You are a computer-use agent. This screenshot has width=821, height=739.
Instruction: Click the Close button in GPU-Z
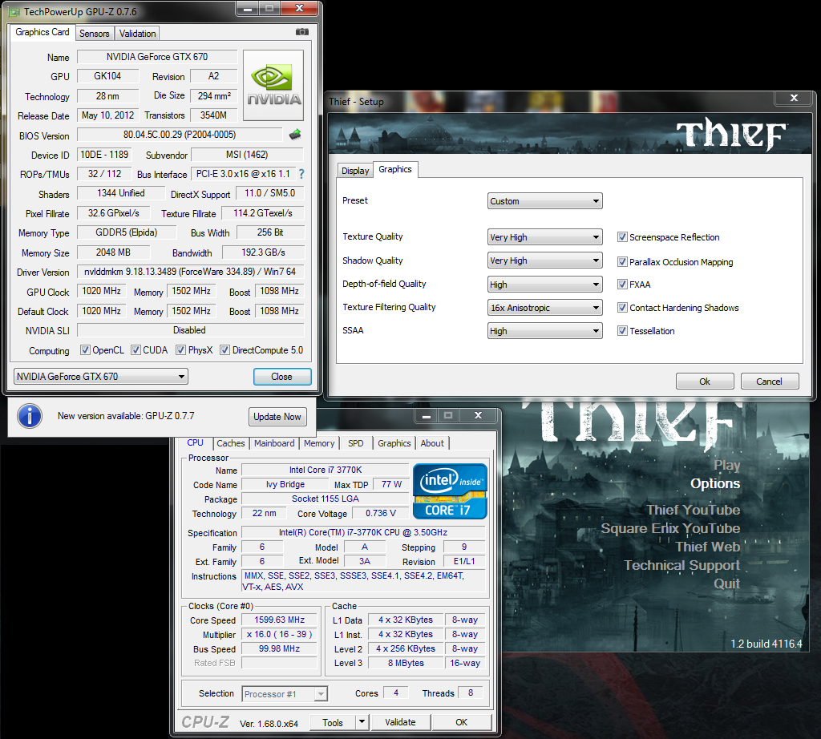(x=281, y=377)
